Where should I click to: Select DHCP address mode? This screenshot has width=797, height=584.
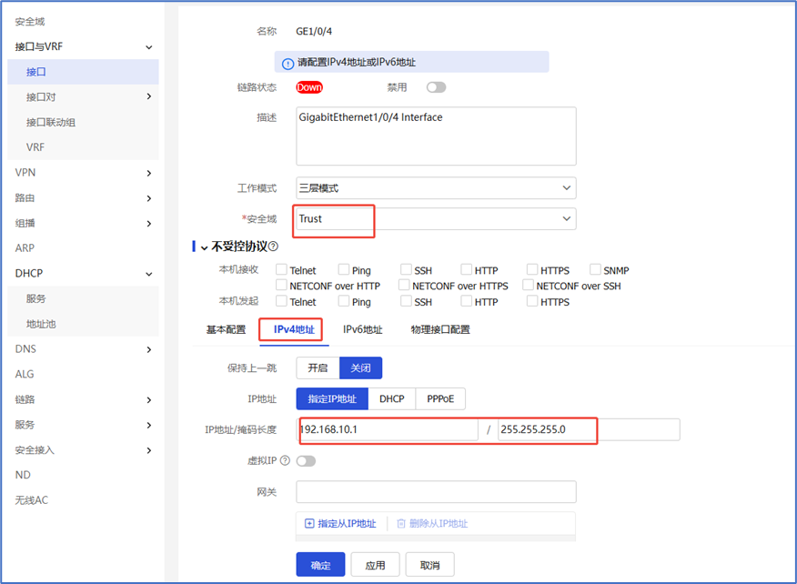(x=392, y=399)
